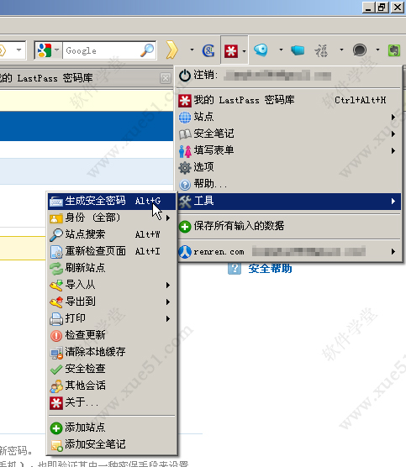406x467 pixels.
Task: Expand the 导入从 submenu
Action: coord(112,285)
